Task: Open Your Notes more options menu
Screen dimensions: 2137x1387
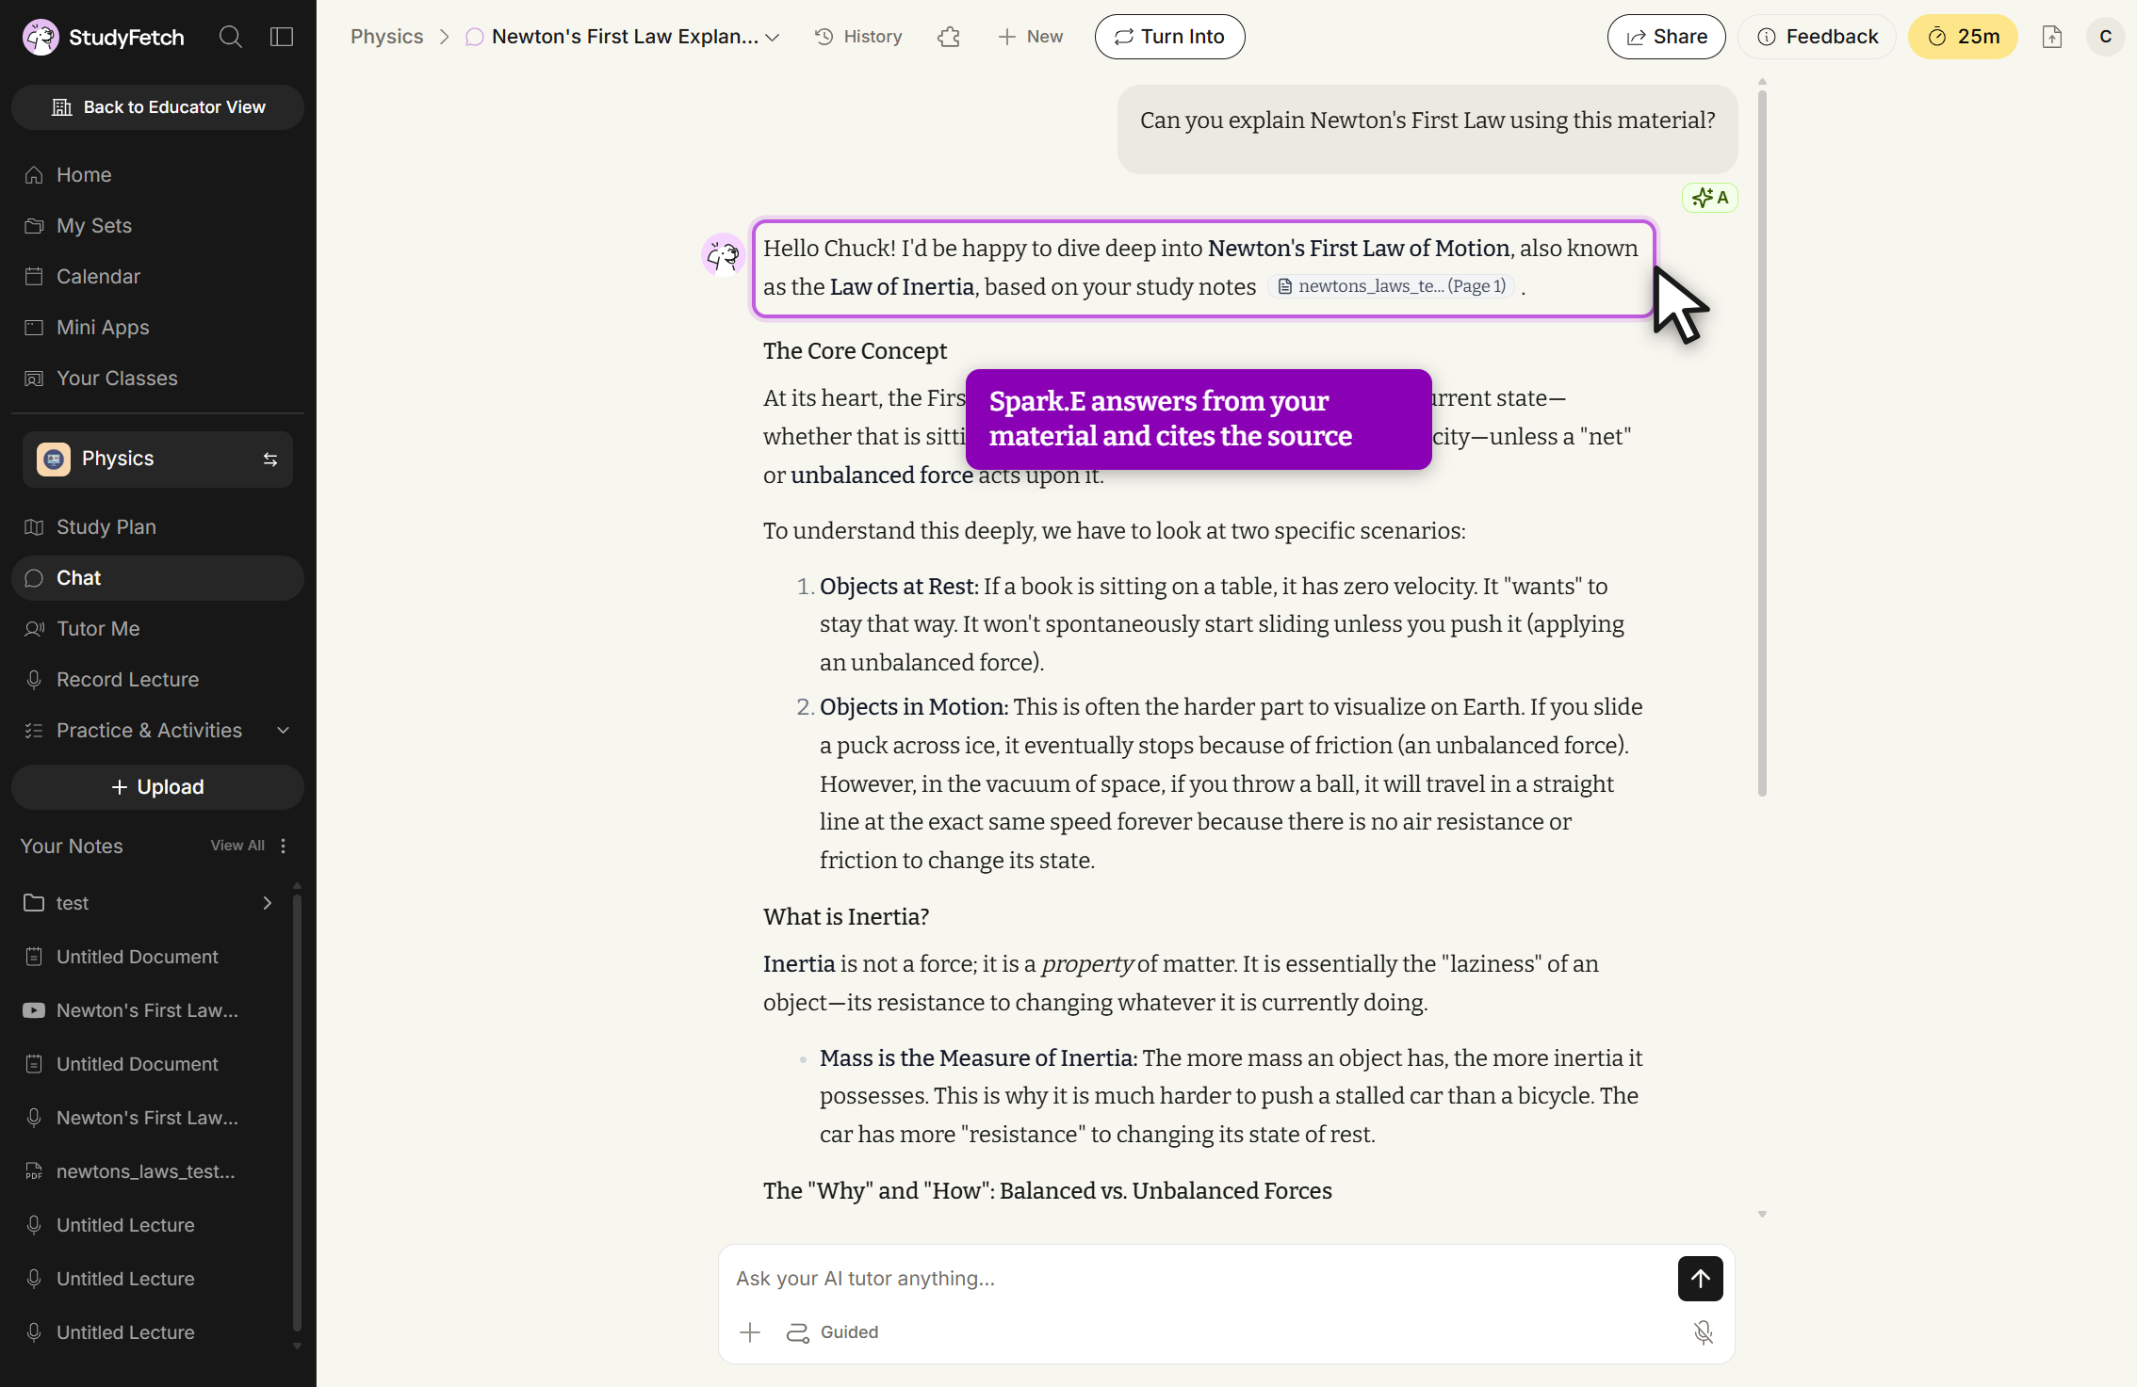Action: 284,846
